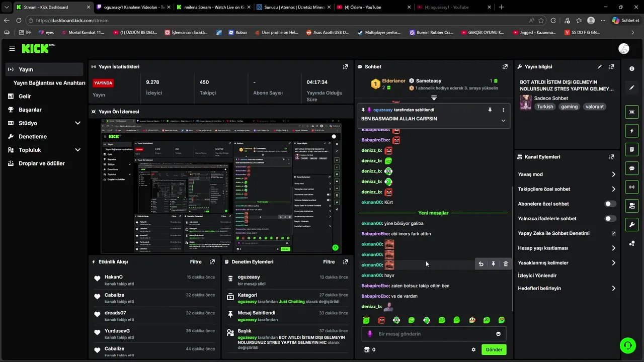Click the info icon in the right sidebar
This screenshot has width=644, height=362.
(x=632, y=69)
